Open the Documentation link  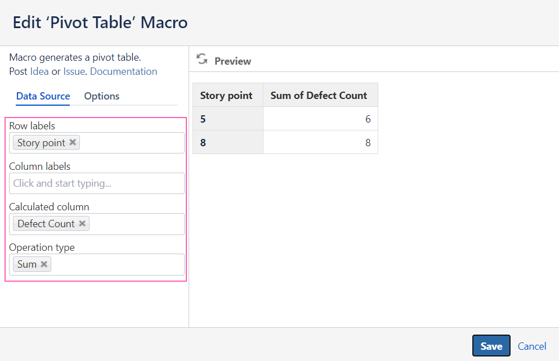click(x=123, y=71)
